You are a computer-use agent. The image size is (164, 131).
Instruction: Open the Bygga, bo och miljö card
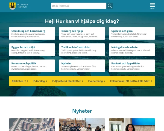pyautogui.click(x=32, y=50)
